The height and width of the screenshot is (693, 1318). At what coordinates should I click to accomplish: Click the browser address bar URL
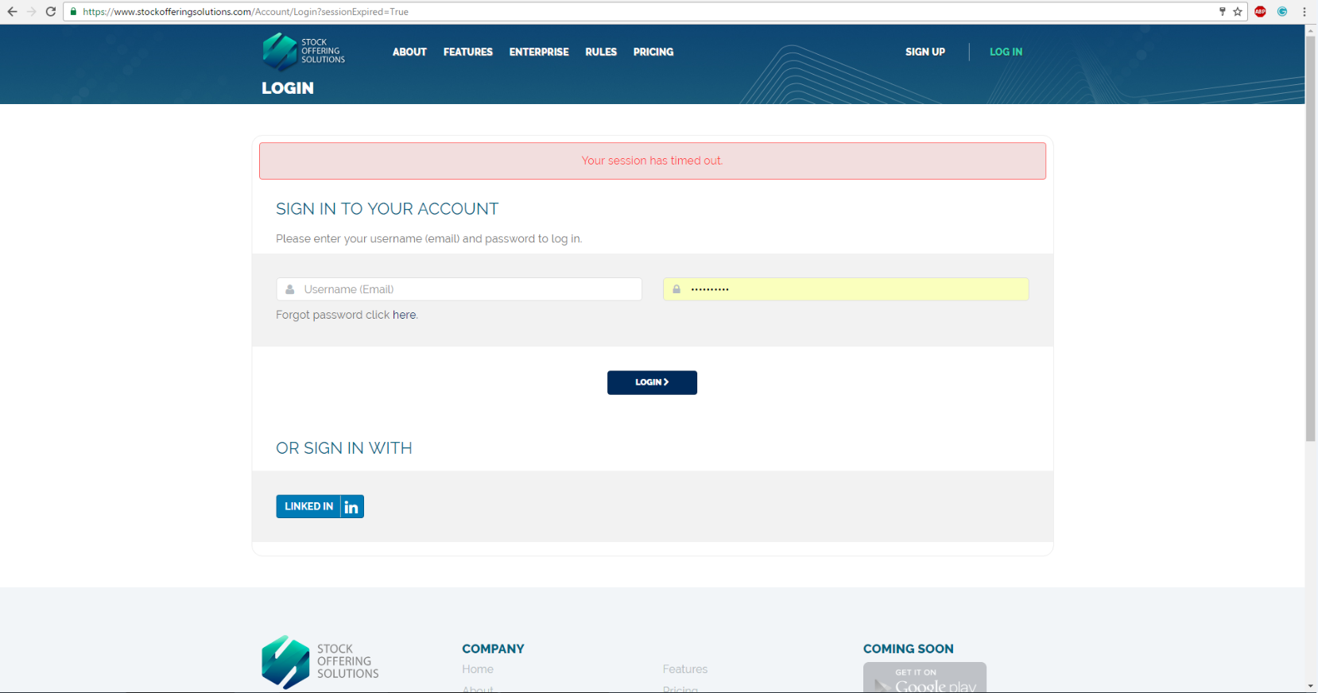tap(246, 12)
